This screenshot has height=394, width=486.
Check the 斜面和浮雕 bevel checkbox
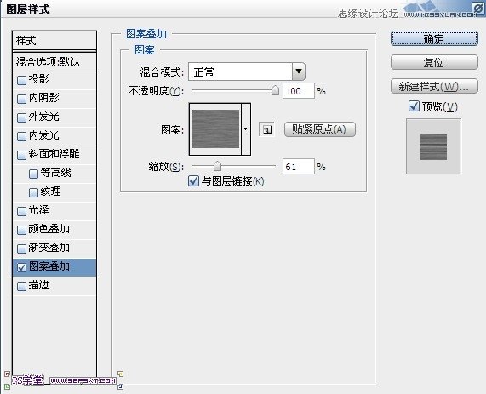coord(21,155)
